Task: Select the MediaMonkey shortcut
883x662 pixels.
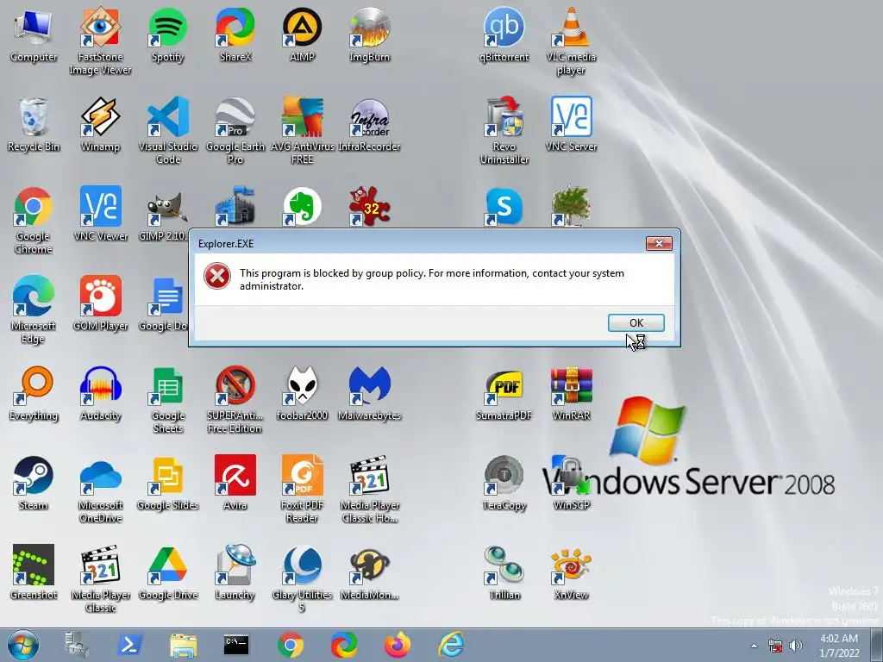Action: [369, 572]
